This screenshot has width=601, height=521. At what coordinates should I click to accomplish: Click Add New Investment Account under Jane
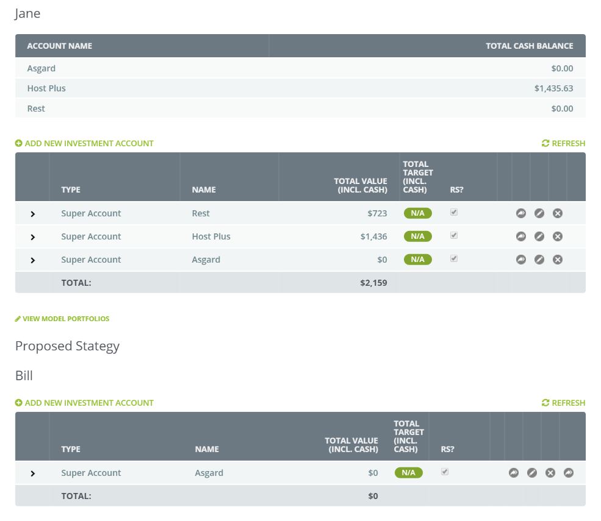click(84, 143)
